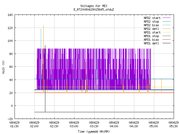Click the y-axis label 'Volt (V)'

(x=4, y=67)
